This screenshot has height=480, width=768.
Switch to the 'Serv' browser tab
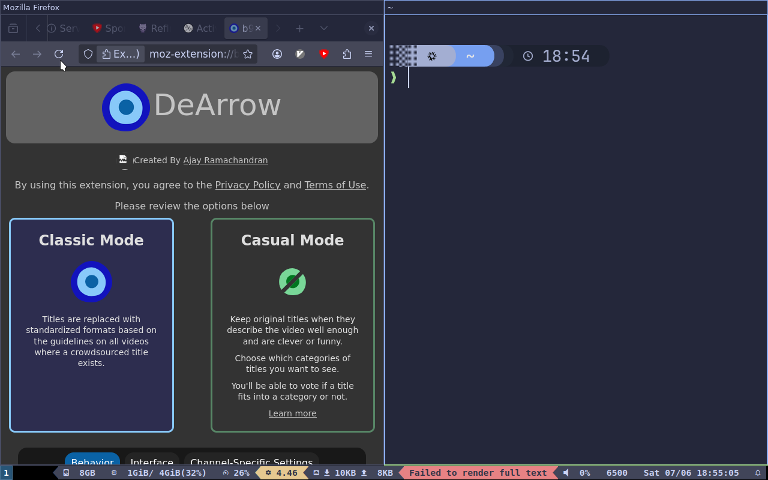coord(64,28)
